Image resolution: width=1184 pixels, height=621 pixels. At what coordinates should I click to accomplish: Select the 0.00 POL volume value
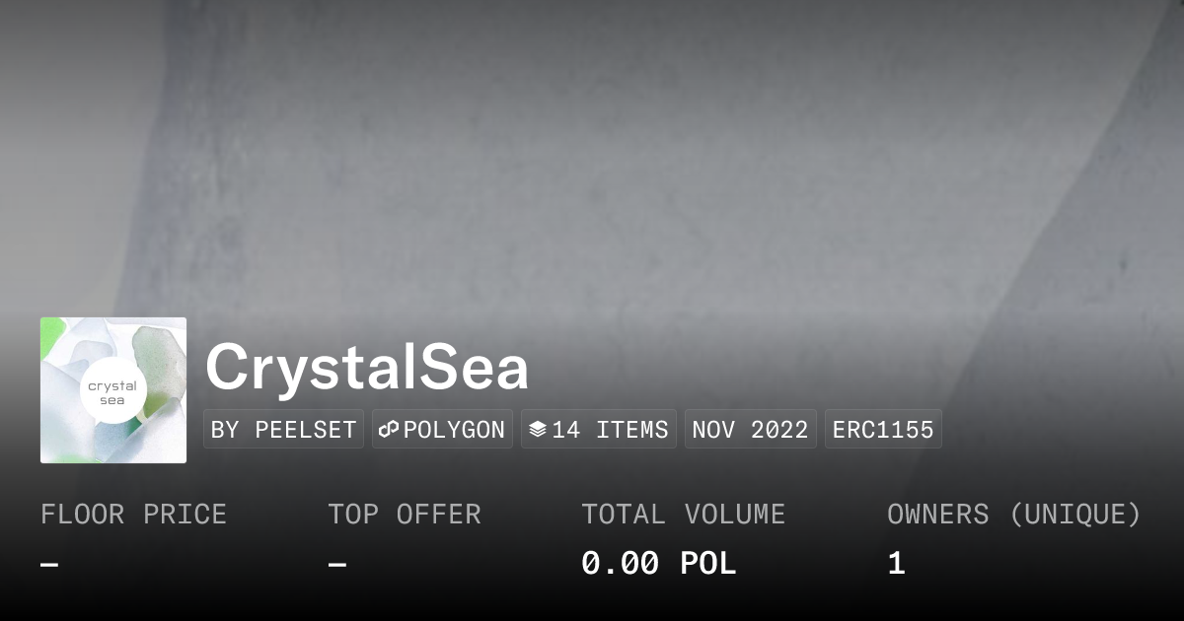658,564
